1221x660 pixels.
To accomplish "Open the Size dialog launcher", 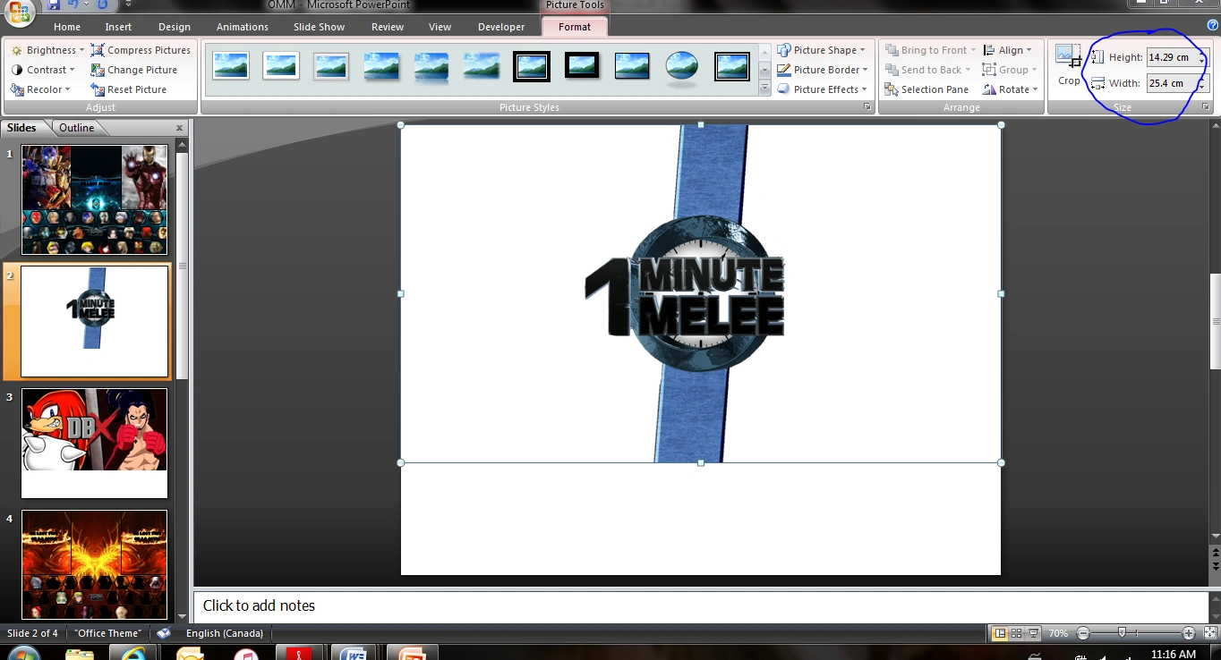I will [1206, 107].
